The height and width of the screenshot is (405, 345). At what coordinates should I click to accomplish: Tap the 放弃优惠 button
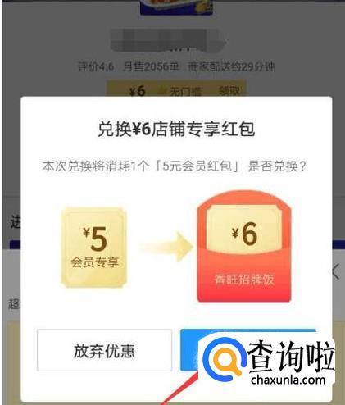click(x=104, y=350)
